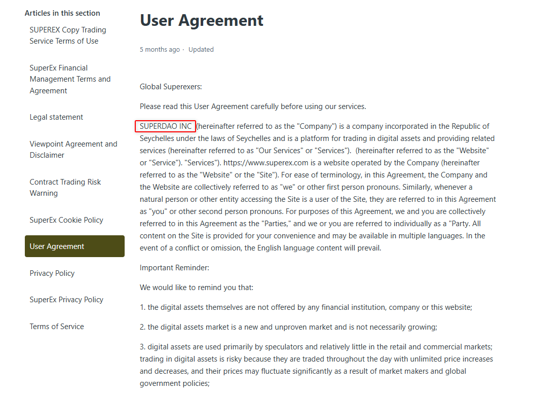The height and width of the screenshot is (393, 533).
Task: Open Viewpoint Agreement and Disclaimer article
Action: point(73,150)
